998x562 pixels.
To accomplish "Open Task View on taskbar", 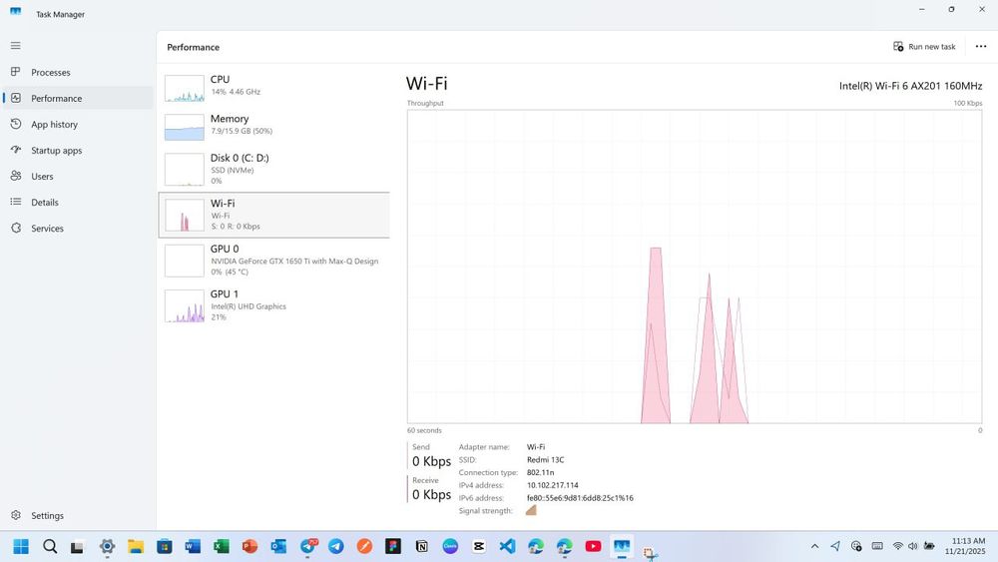I will click(78, 546).
